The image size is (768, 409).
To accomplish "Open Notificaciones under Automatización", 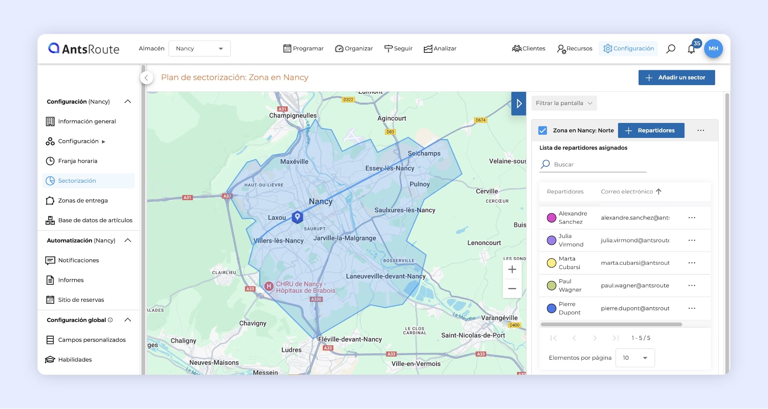I will pyautogui.click(x=79, y=260).
